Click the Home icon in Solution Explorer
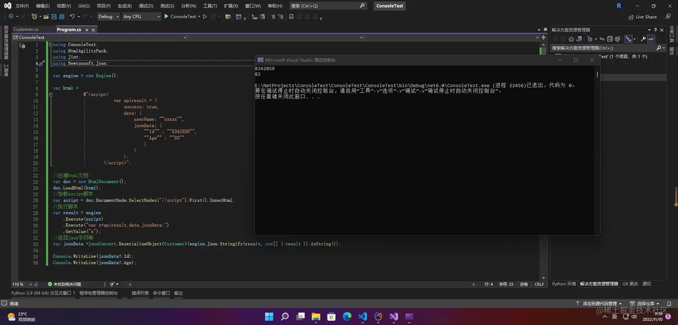This screenshot has width=678, height=325. [x=571, y=39]
